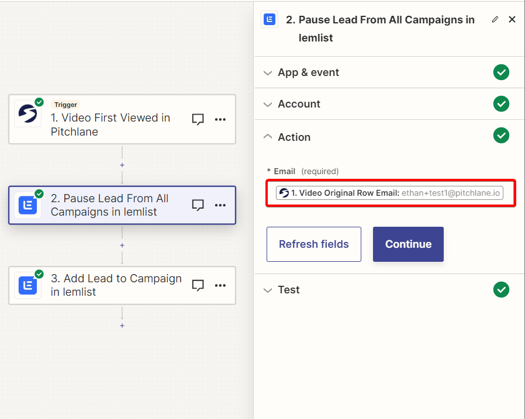This screenshot has height=419, width=525.
Task: Add a step after Add Lead to Campaign
Action: [x=122, y=325]
